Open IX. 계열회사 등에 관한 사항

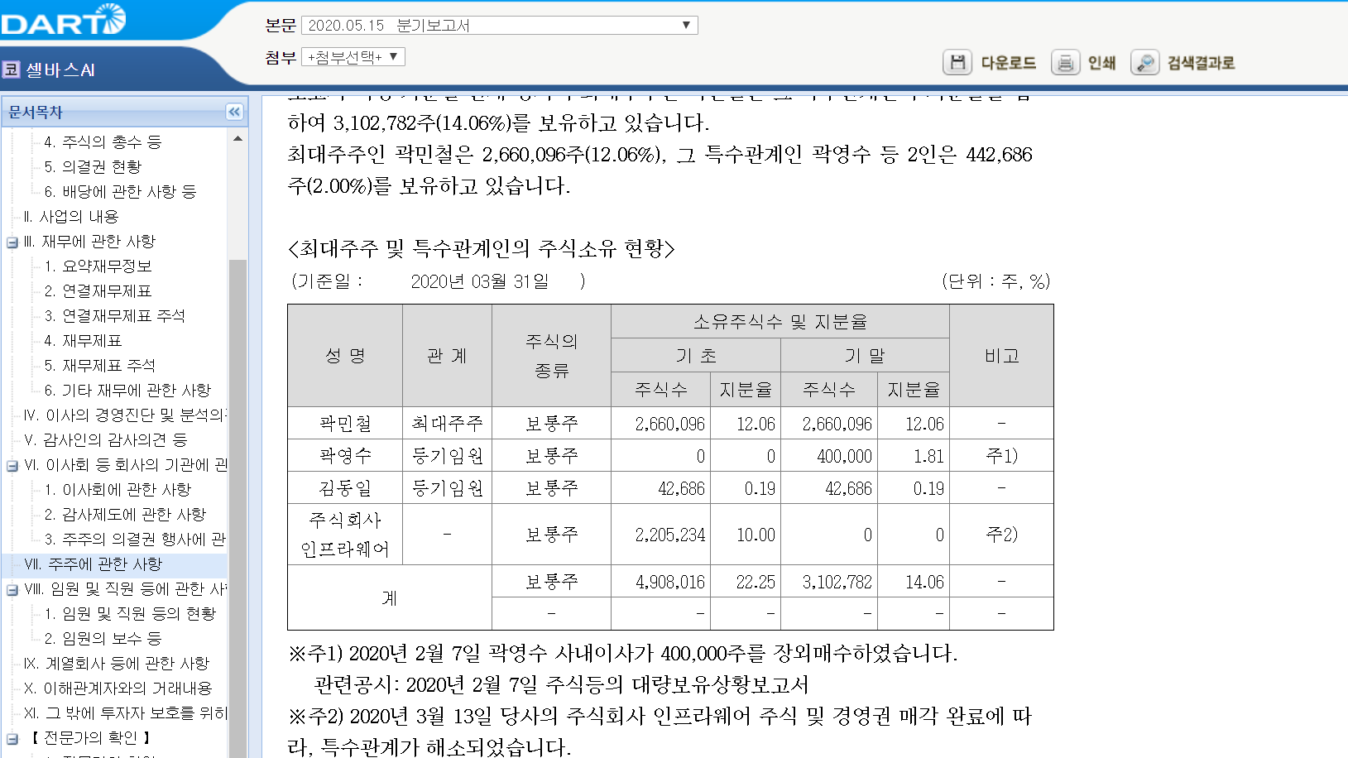(117, 664)
